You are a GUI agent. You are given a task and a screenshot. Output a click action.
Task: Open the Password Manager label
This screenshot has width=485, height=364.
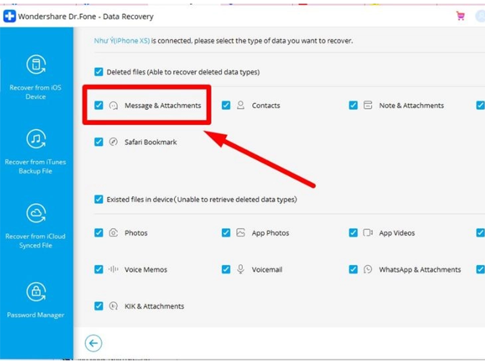click(36, 315)
